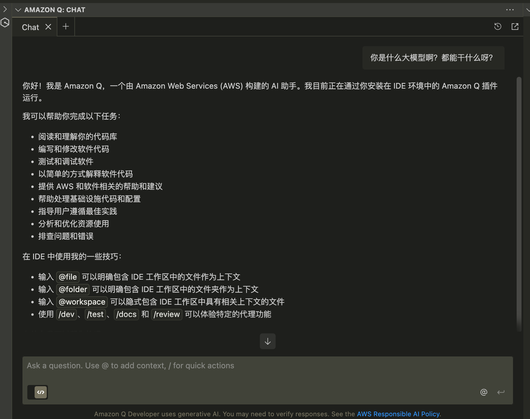Click the /test command tag

click(x=95, y=314)
